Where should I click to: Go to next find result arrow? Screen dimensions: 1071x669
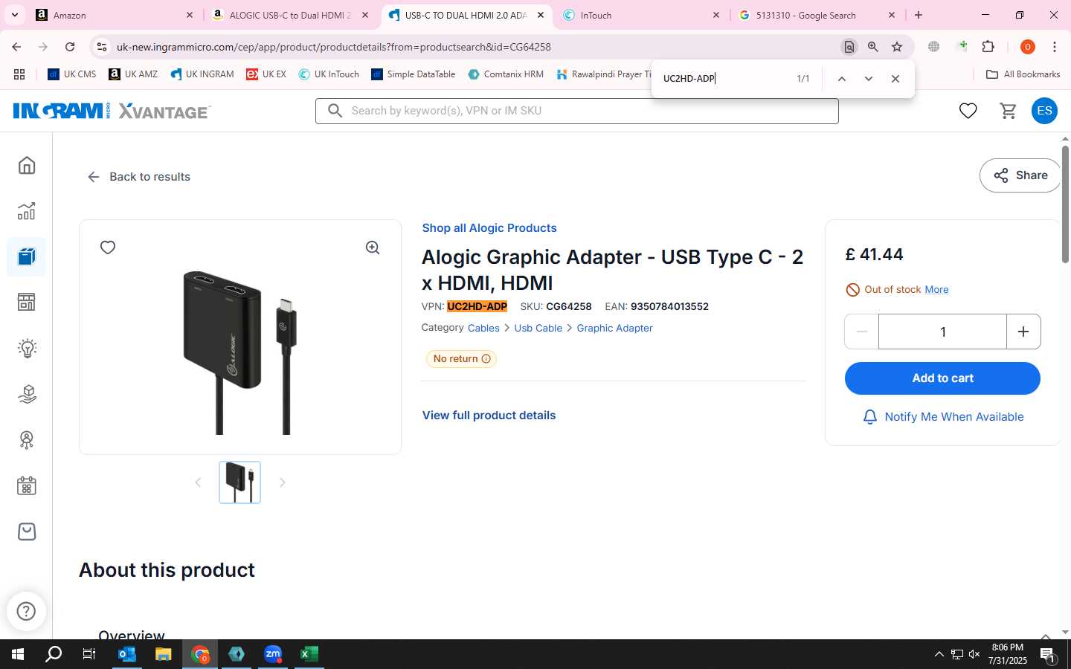point(868,79)
